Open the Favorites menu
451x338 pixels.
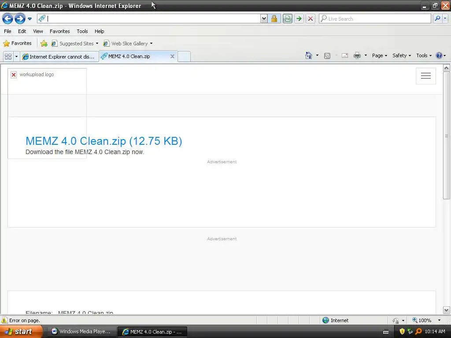pyautogui.click(x=59, y=31)
